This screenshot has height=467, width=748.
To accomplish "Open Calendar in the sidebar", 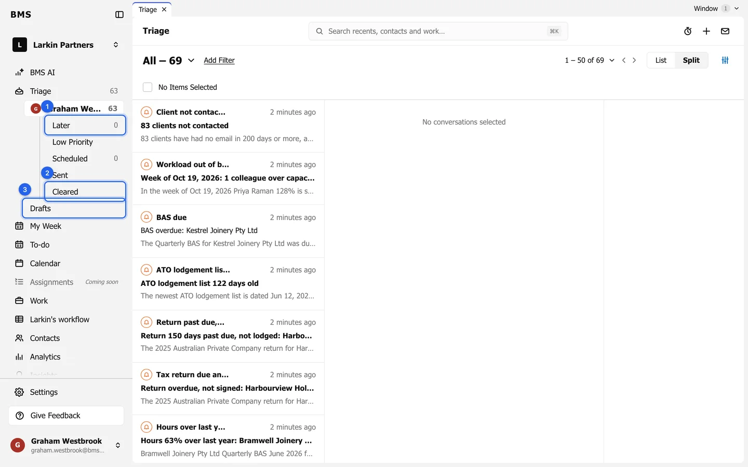I will tap(66, 263).
